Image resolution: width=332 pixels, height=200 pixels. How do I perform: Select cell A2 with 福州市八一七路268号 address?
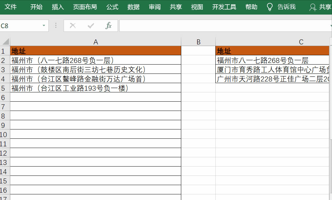[96, 60]
